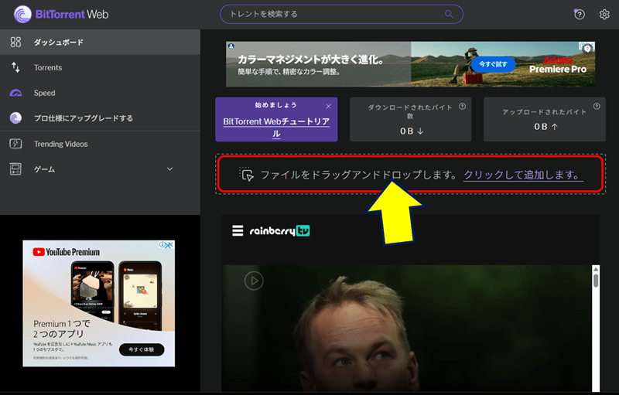The width and height of the screenshot is (619, 395).
Task: Click the 0 B uploaded value
Action: [545, 127]
